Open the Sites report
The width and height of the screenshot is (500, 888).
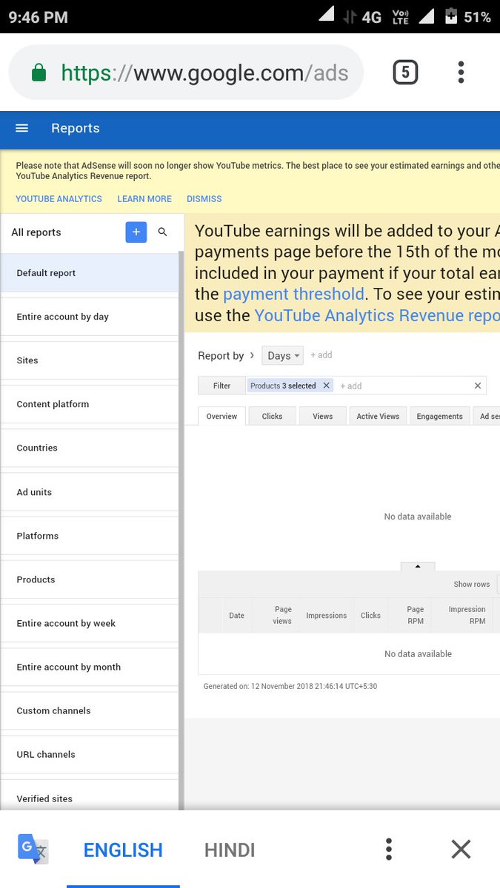tap(90, 360)
